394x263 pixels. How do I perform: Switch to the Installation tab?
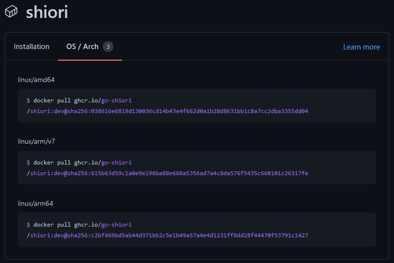point(32,47)
